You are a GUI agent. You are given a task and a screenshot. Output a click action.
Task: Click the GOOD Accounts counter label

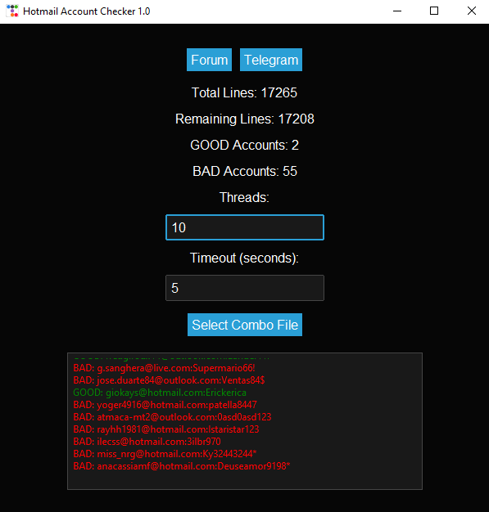pyautogui.click(x=244, y=145)
